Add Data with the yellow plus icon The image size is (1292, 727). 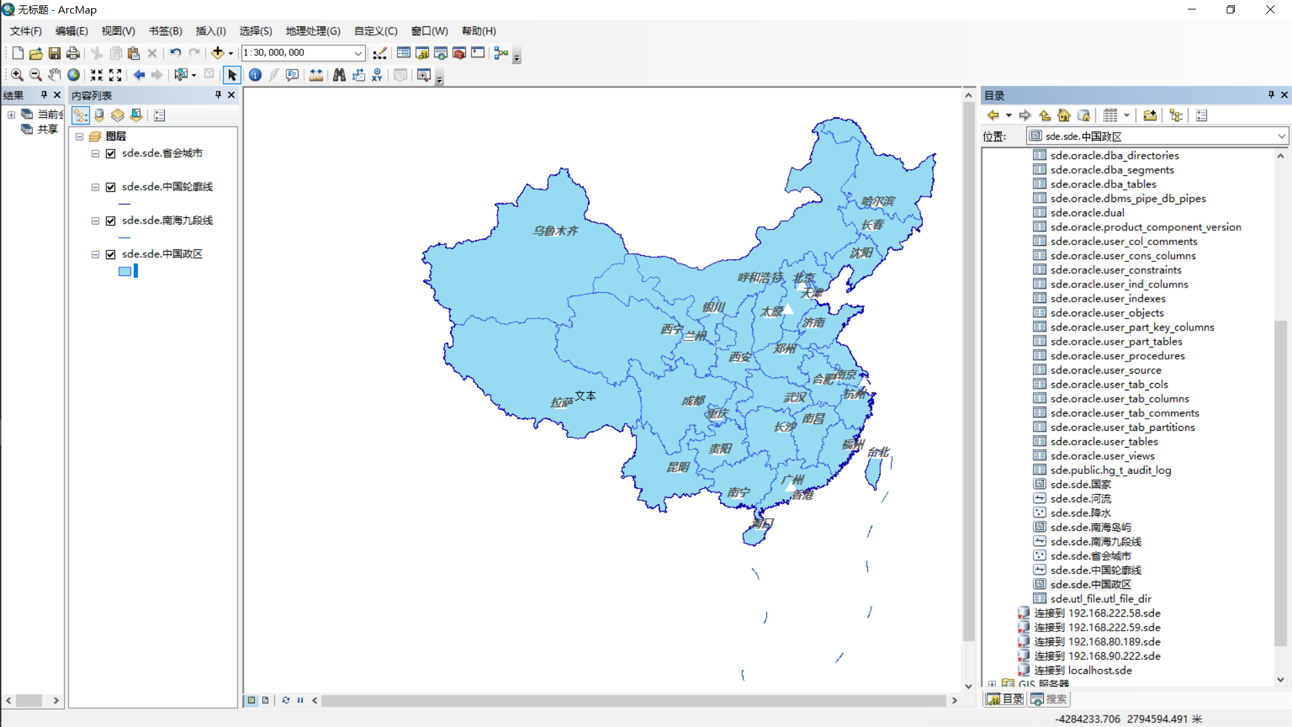pos(217,53)
